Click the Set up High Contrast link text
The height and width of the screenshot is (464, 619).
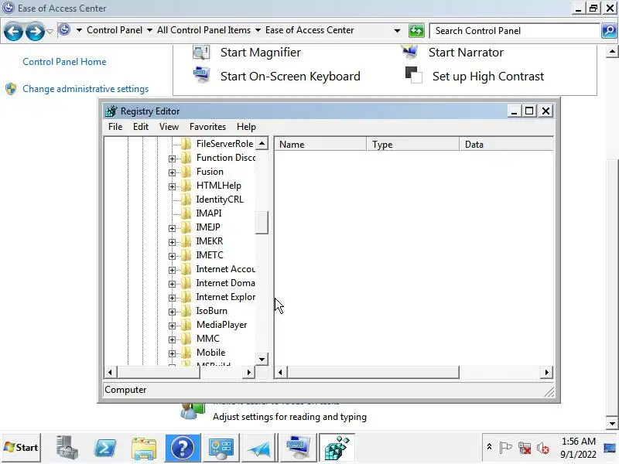point(488,76)
